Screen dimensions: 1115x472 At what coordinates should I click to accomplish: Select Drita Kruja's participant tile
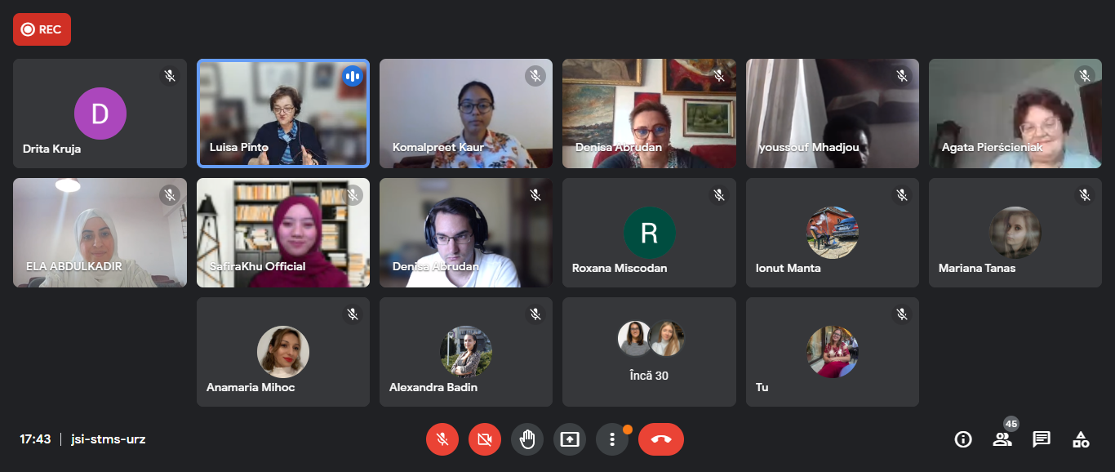pos(100,114)
